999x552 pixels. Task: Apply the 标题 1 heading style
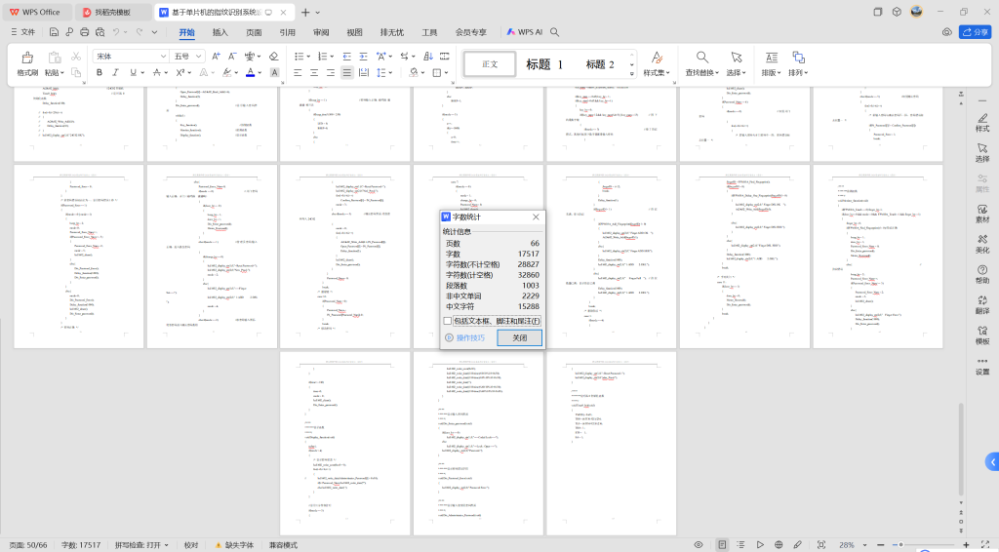543,64
